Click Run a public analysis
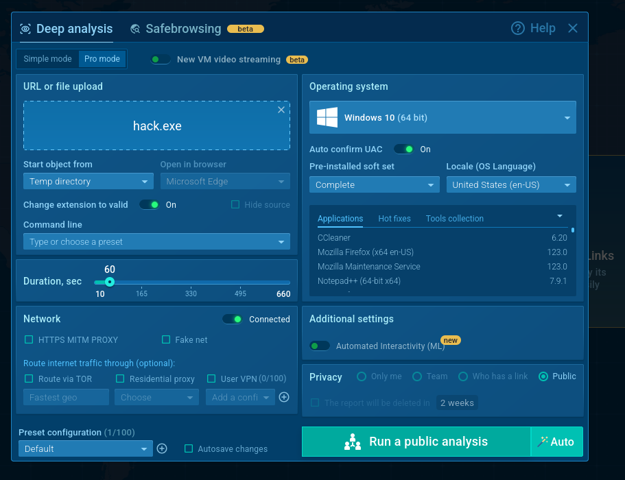The image size is (625, 480). point(416,442)
